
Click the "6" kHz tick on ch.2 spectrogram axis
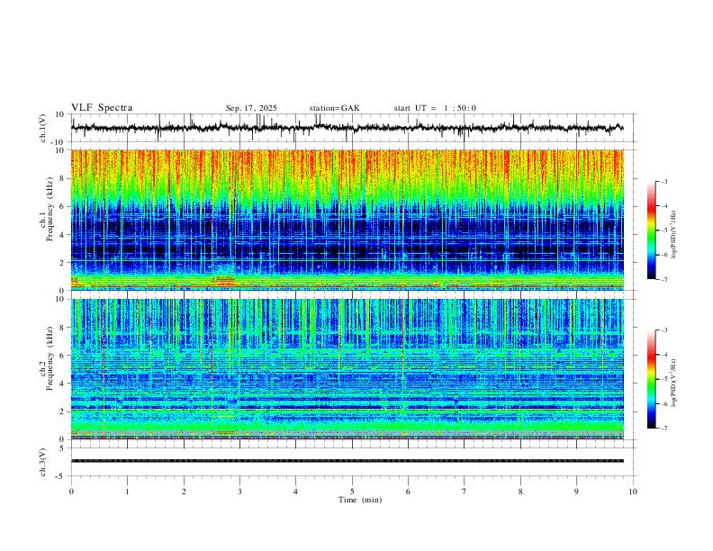pyautogui.click(x=62, y=356)
